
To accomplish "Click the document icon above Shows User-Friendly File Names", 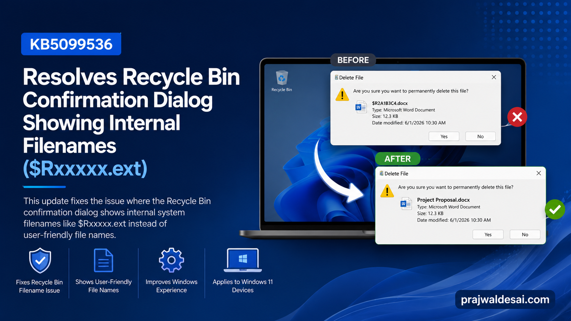I will 103,260.
